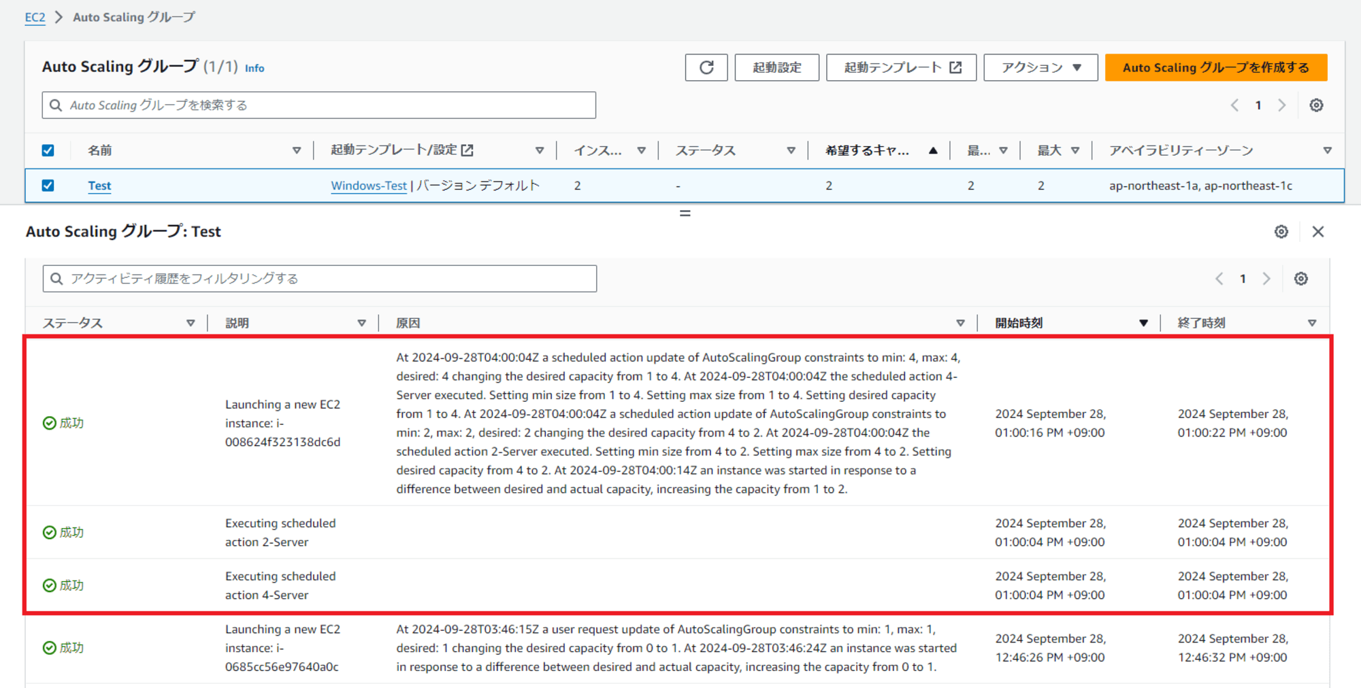The width and height of the screenshot is (1361, 688).
Task: Go to previous page in groups list
Action: [x=1234, y=105]
